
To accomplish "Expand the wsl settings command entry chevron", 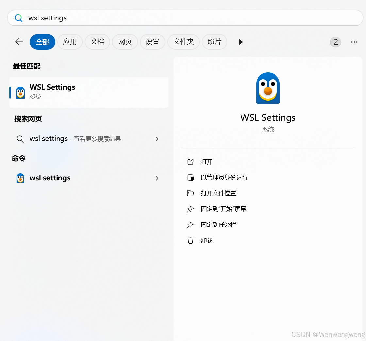I will pos(157,178).
